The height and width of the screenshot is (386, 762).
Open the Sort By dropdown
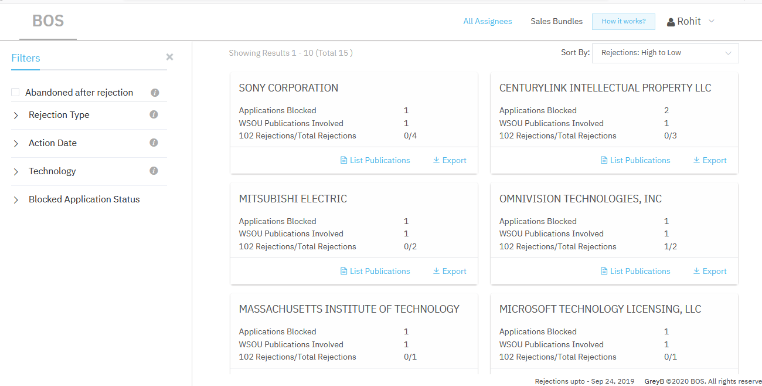[x=665, y=53]
